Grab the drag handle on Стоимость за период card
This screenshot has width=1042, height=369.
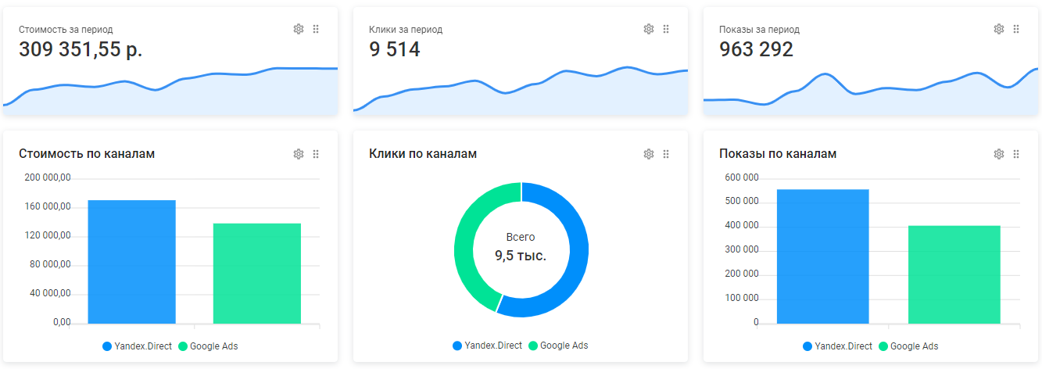click(x=316, y=29)
